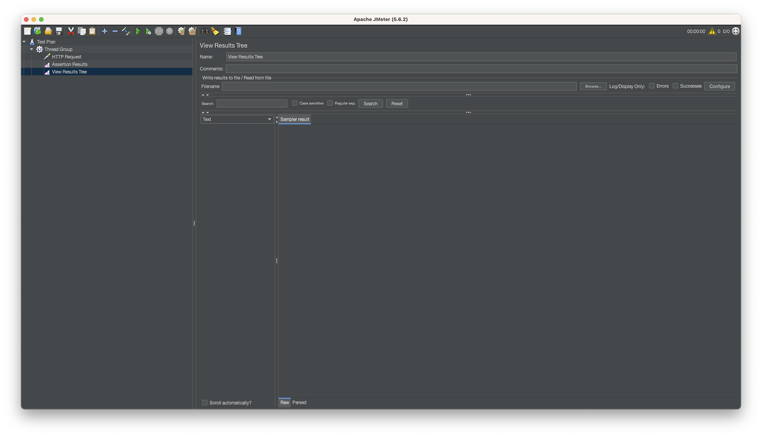The height and width of the screenshot is (437, 762).
Task: Collapse all nodes with minus icon
Action: [x=115, y=31]
